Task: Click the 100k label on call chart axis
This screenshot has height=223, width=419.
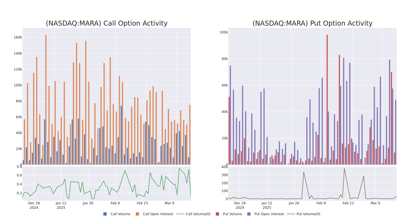Action: click(18, 85)
